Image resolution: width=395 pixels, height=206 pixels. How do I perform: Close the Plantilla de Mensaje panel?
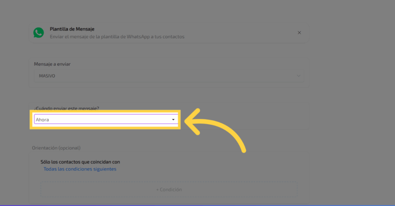(299, 33)
